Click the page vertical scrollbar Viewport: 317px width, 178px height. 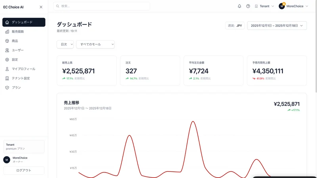(x=316, y=46)
